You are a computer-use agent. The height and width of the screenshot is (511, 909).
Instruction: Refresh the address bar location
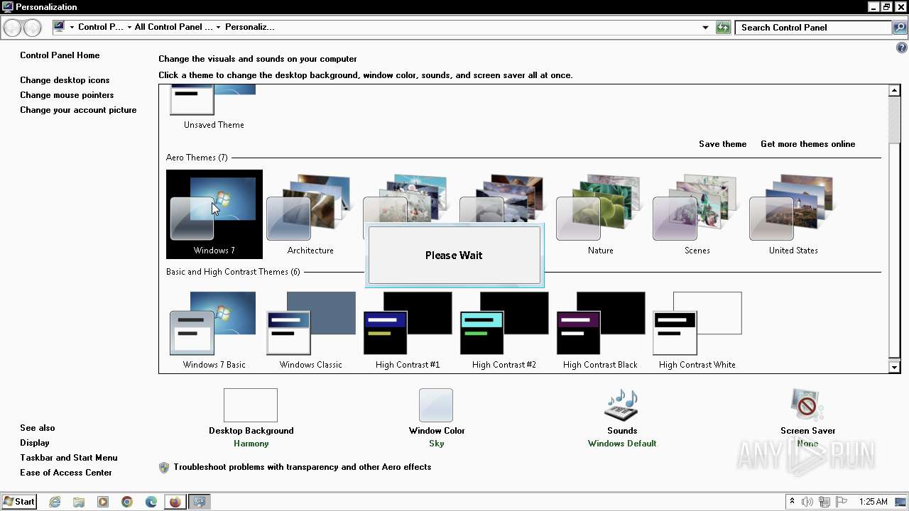[723, 28]
